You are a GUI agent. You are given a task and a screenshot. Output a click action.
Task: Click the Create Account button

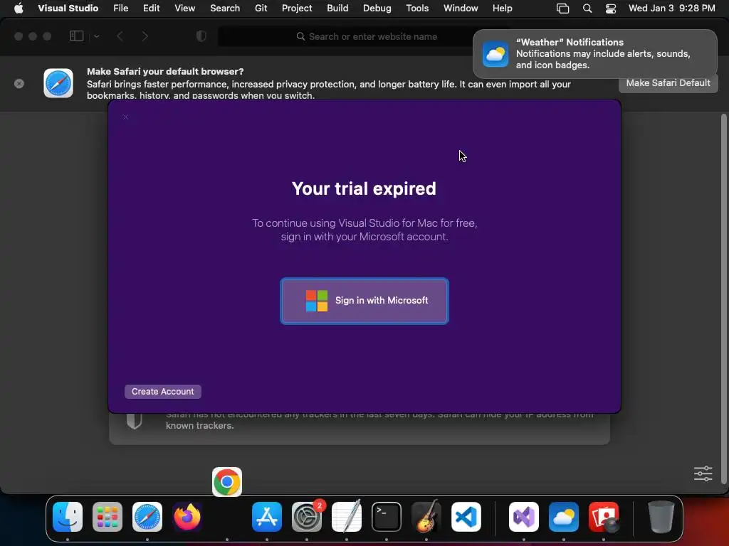click(x=163, y=392)
